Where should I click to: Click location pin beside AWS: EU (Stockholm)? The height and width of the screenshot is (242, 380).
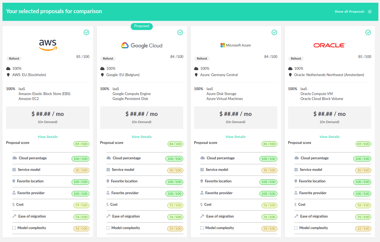tap(8, 75)
